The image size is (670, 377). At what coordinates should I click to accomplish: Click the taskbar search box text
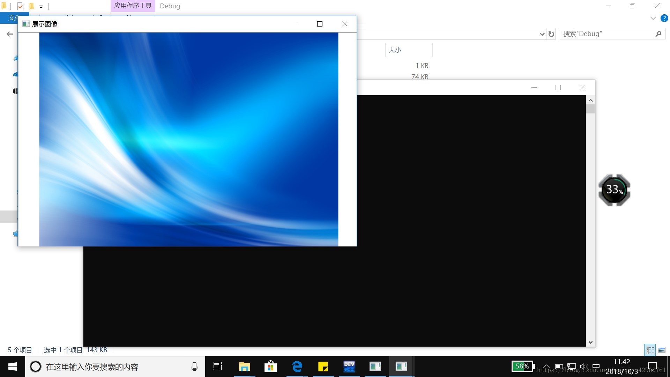pos(92,367)
